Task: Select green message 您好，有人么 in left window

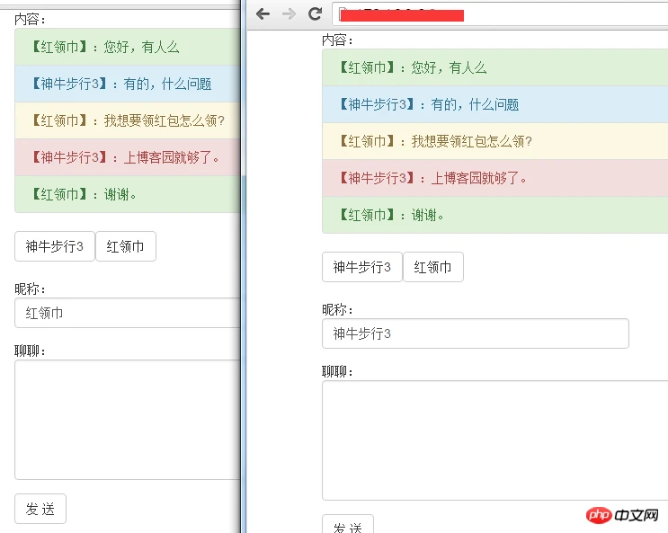Action: point(128,47)
